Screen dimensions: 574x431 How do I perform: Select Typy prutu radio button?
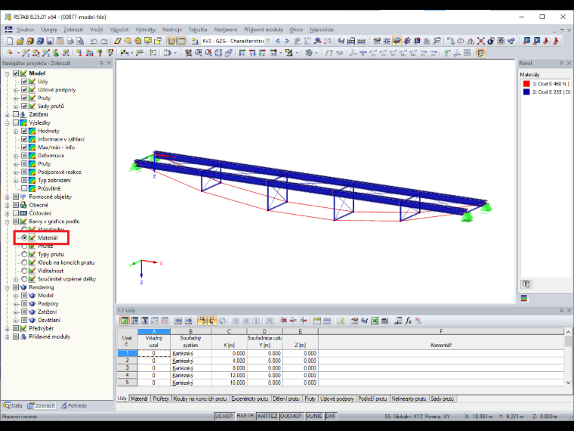pos(24,254)
